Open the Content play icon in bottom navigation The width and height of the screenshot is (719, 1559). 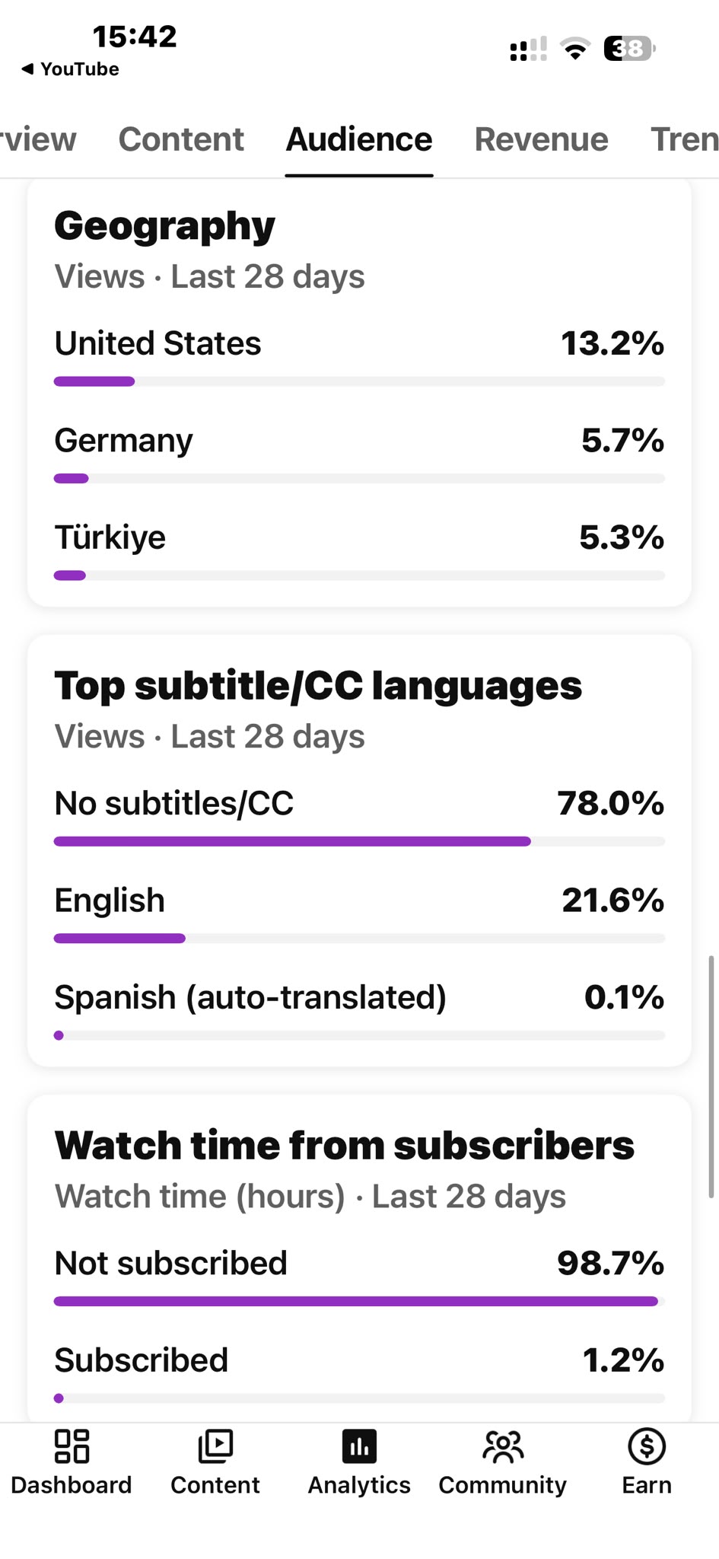(215, 1446)
